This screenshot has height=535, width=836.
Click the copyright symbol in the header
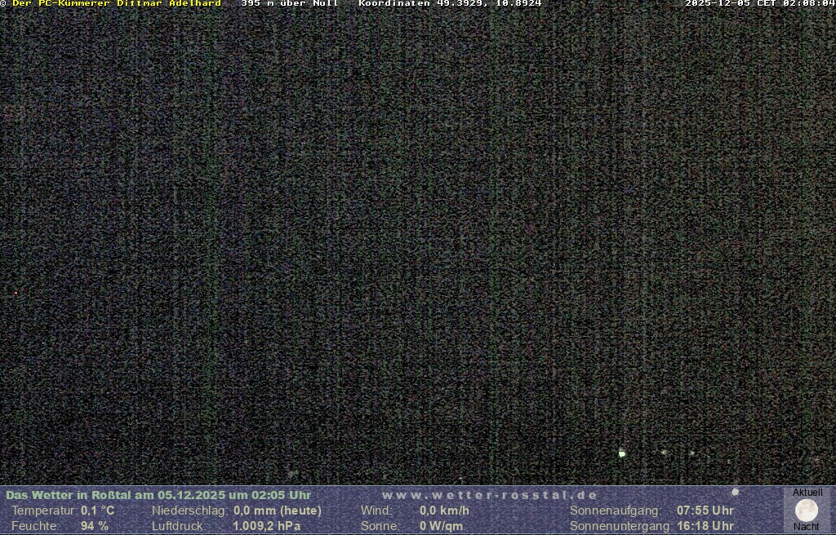(x=3, y=4)
